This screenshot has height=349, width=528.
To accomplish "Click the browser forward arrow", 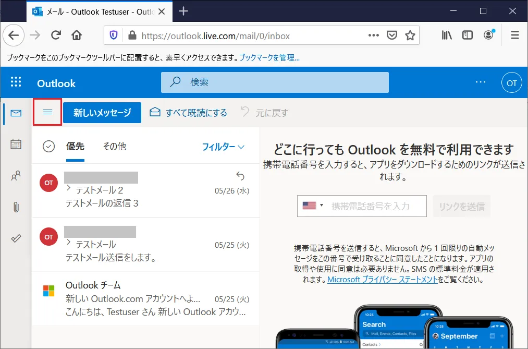I will (35, 35).
